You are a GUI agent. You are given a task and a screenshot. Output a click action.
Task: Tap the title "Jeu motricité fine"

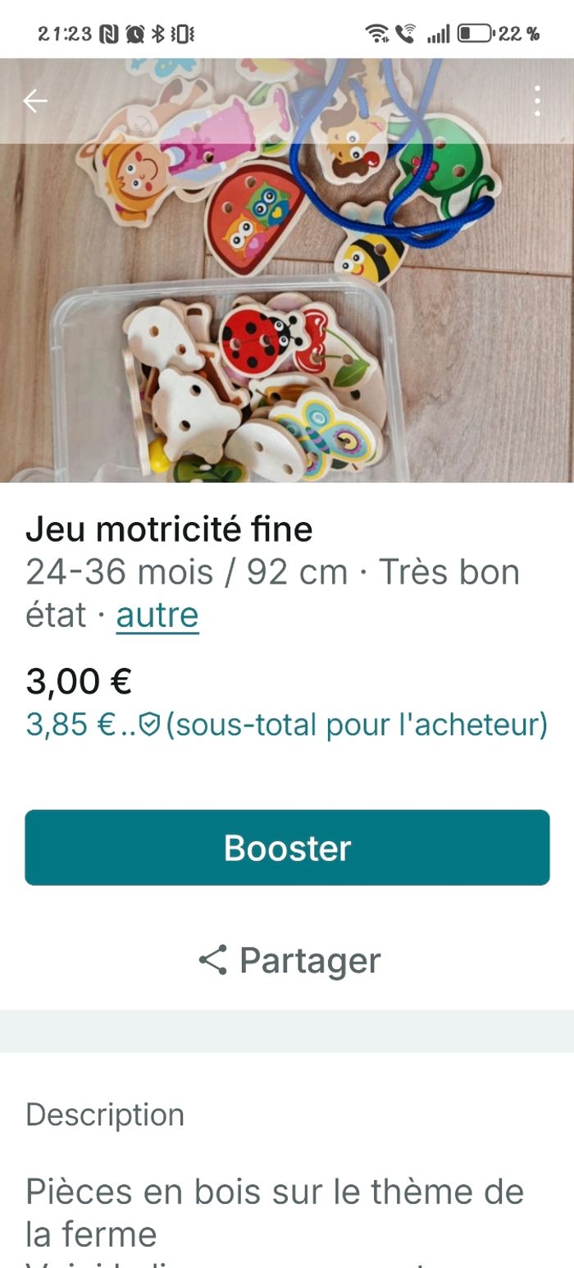169,529
